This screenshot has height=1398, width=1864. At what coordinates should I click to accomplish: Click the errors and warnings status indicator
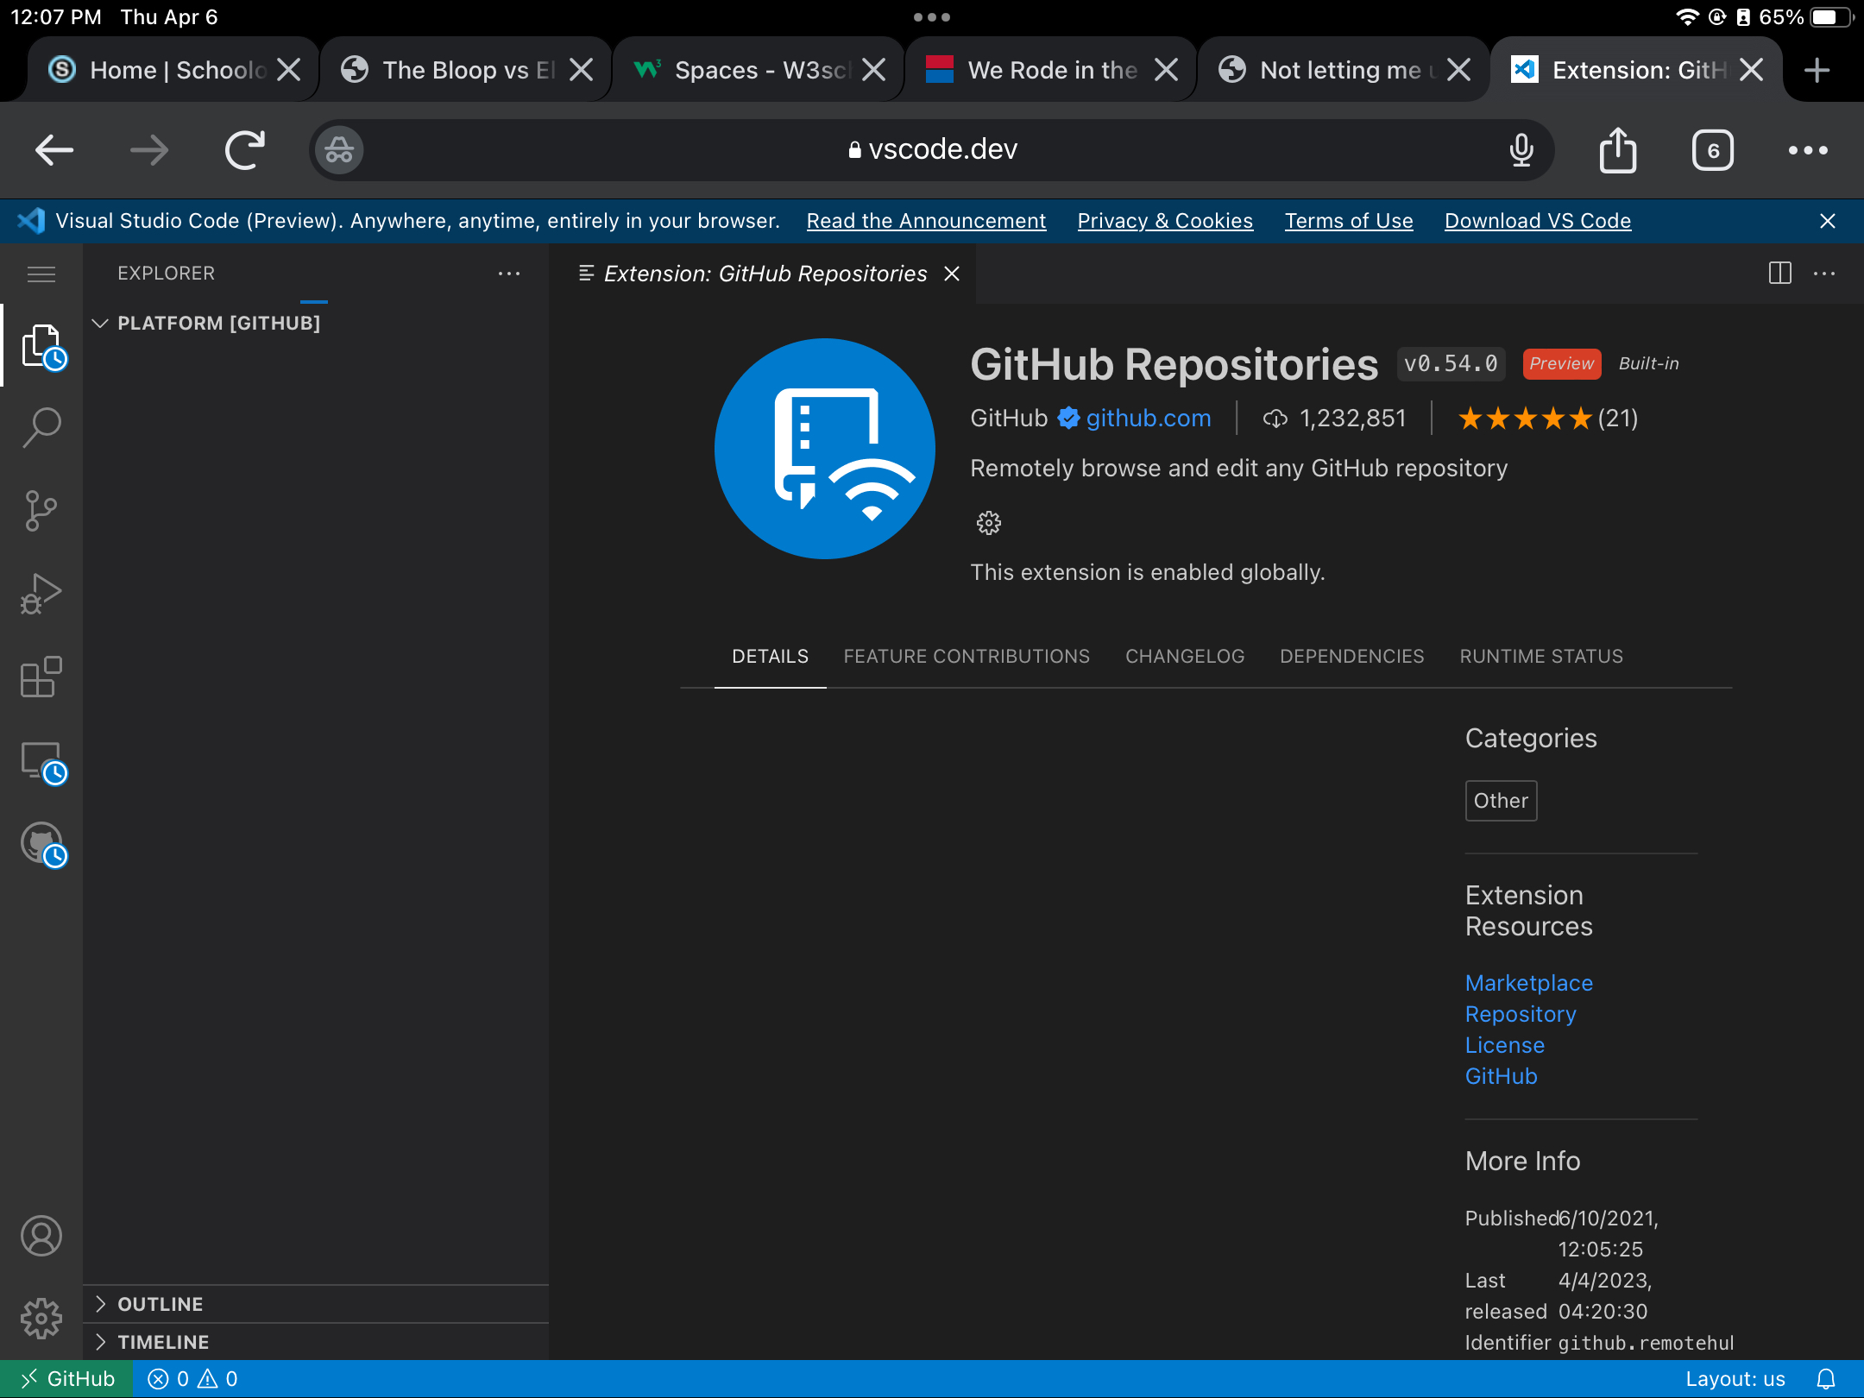[192, 1378]
